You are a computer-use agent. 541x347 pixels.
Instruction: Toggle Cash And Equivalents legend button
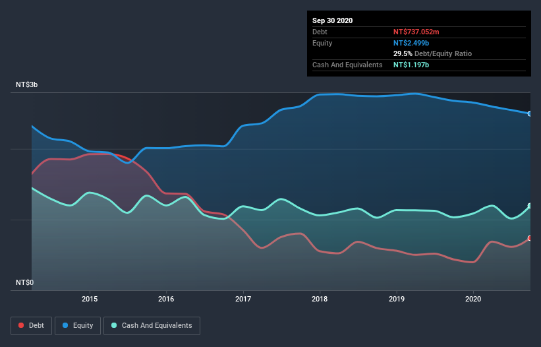(x=152, y=326)
